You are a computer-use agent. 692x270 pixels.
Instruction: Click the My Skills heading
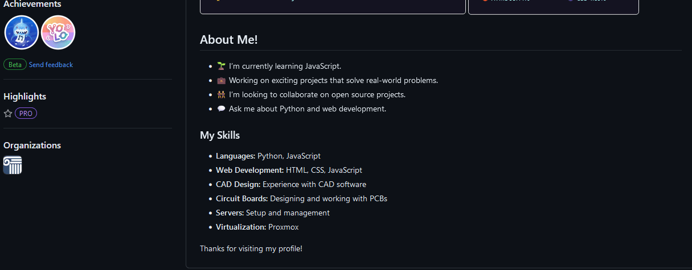click(x=220, y=135)
